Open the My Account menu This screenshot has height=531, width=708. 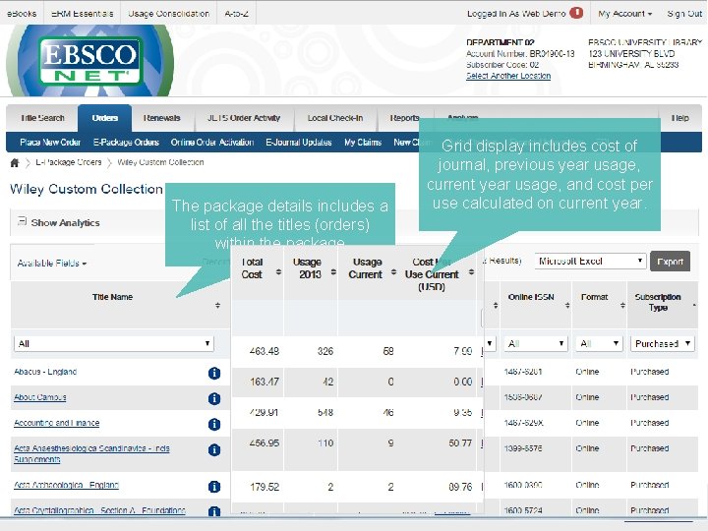click(x=625, y=14)
